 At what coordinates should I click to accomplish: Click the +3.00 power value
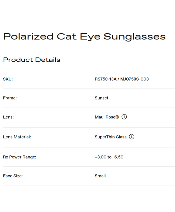(100, 157)
